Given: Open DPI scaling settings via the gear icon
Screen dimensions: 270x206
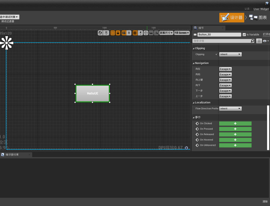Looking at the screenshot, I should pos(186,148).
